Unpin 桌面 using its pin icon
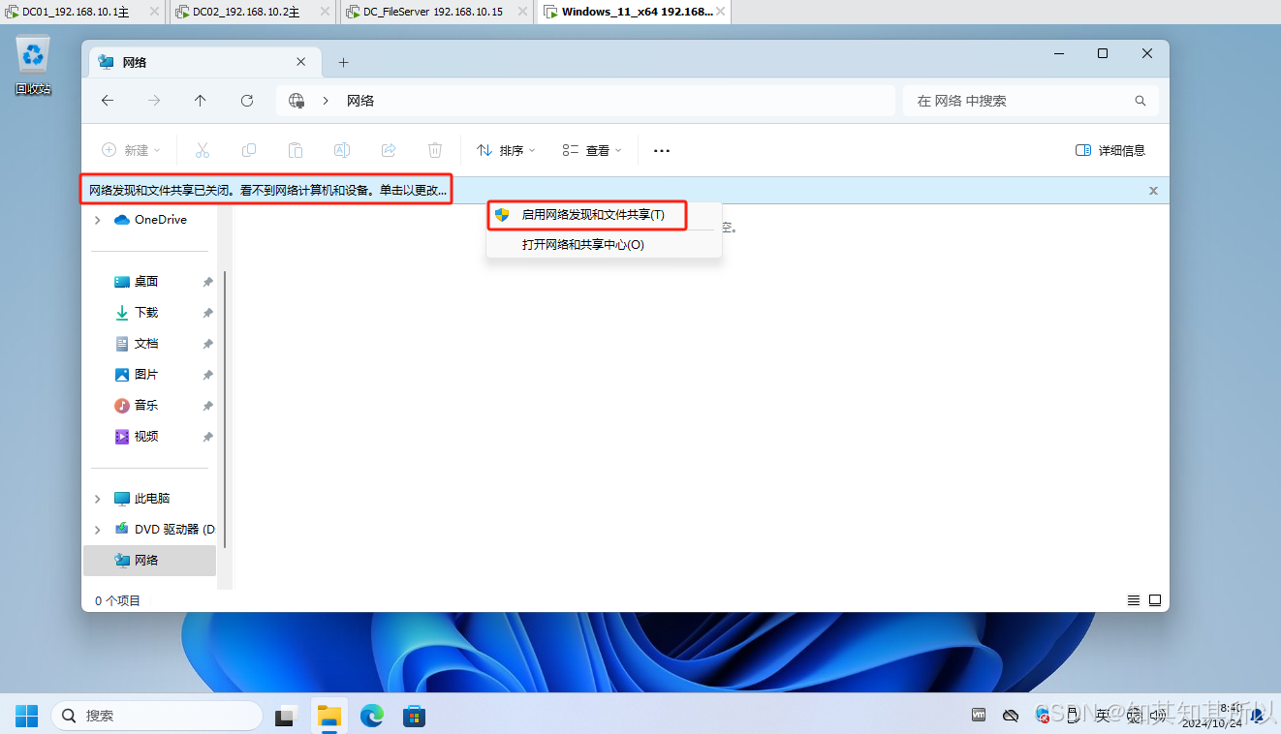1281x734 pixels. click(207, 282)
